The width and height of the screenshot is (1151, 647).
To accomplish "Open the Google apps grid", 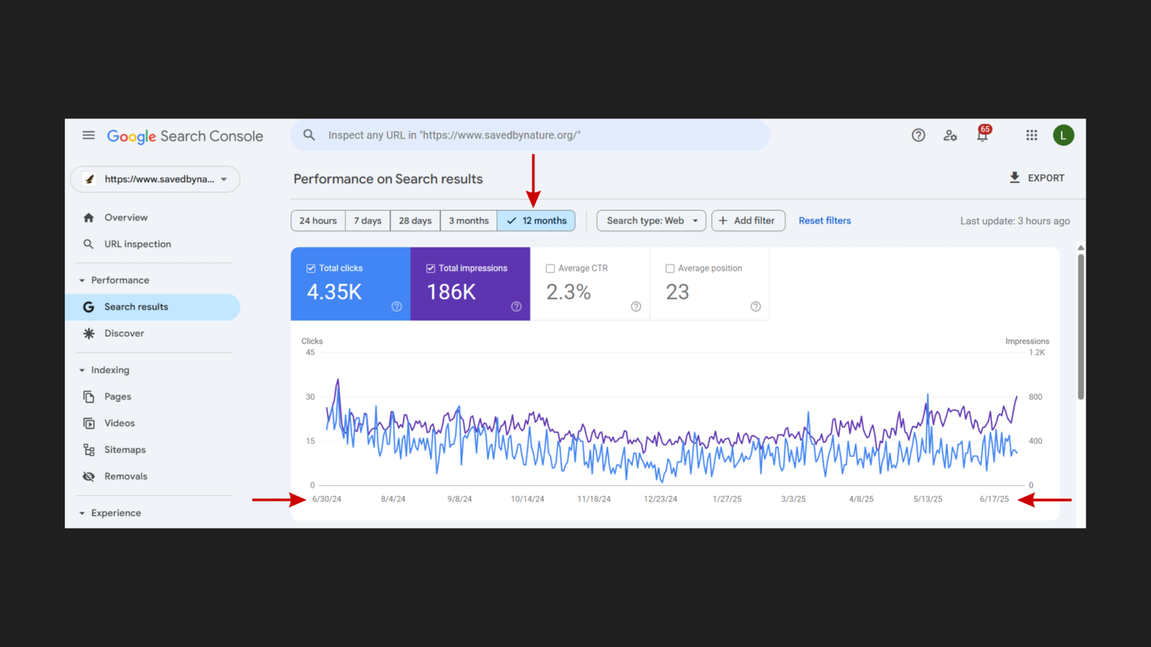I will [x=1032, y=135].
